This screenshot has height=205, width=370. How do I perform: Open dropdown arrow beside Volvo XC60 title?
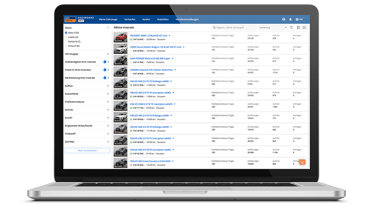[175, 104]
